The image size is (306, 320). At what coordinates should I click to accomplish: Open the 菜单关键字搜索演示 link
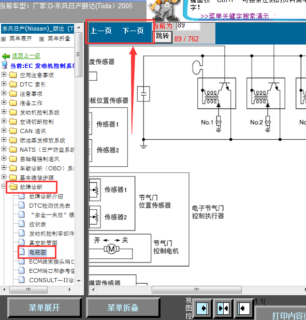click(235, 16)
